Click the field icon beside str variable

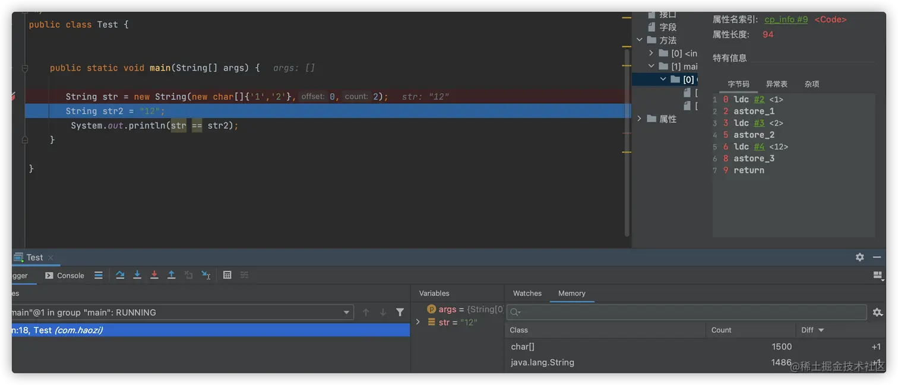tap(432, 322)
